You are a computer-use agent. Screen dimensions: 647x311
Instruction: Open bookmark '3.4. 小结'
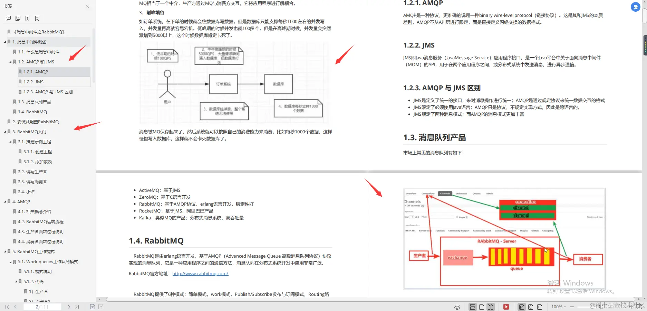[x=26, y=191]
